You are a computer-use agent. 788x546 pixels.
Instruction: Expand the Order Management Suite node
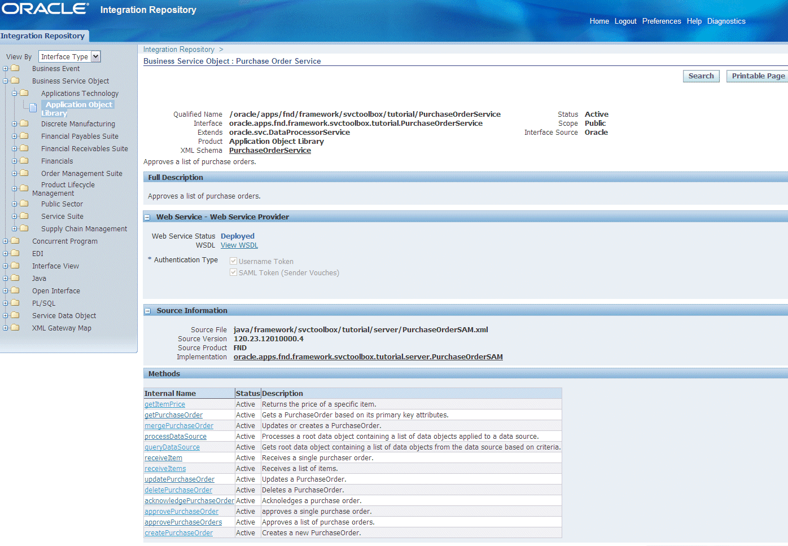[15, 174]
